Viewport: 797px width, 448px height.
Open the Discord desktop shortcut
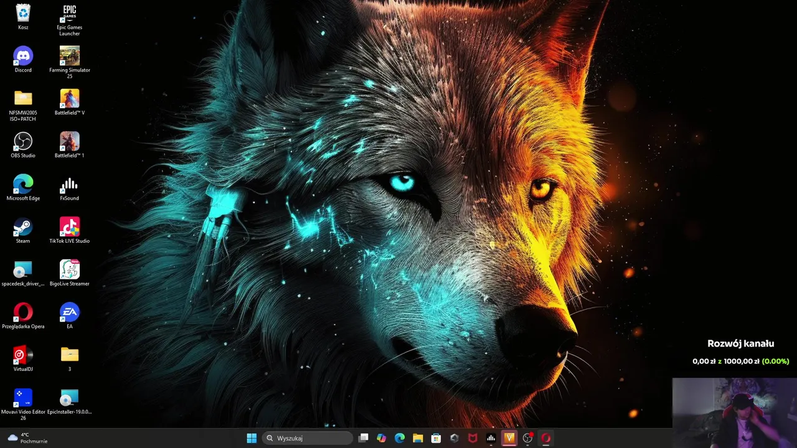point(23,60)
